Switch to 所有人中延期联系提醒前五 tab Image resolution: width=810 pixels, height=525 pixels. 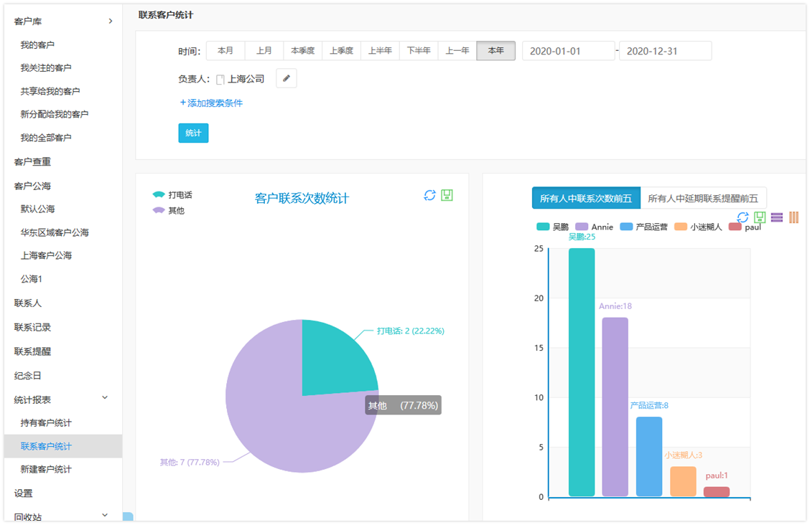(703, 198)
